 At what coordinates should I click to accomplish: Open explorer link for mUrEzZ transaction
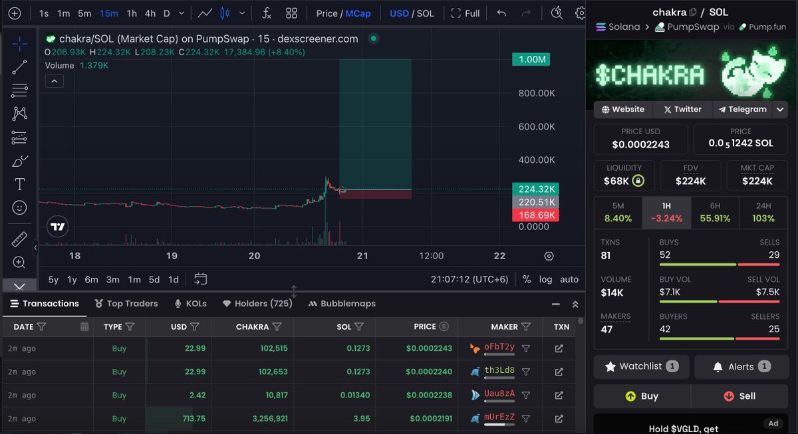click(559, 419)
